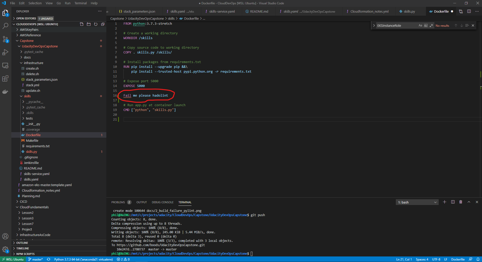482x262 pixels.
Task: Change language mode from Dockerfile
Action: tap(458, 259)
